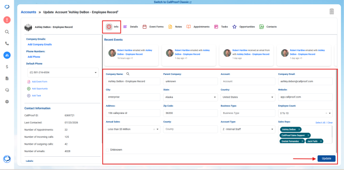This screenshot has height=170, width=344.
Task: Click Add Event Form link
Action: pos(40,81)
